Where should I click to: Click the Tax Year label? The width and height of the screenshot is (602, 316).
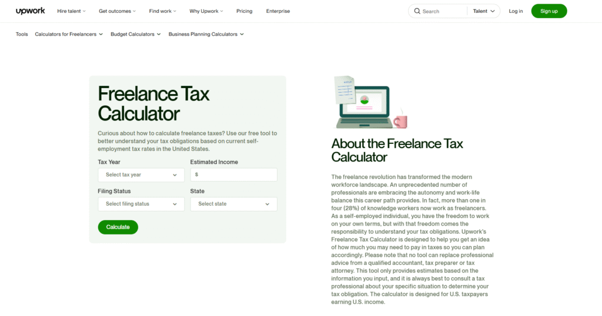coord(109,162)
